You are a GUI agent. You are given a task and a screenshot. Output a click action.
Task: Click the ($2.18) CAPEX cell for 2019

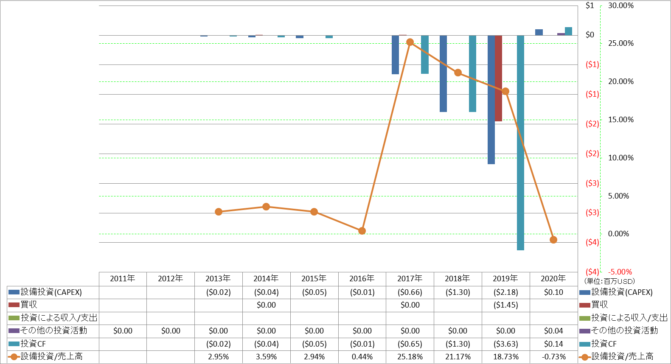pos(505,292)
